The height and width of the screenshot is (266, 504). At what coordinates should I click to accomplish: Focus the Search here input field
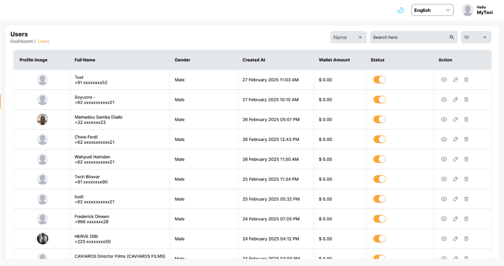click(x=408, y=37)
